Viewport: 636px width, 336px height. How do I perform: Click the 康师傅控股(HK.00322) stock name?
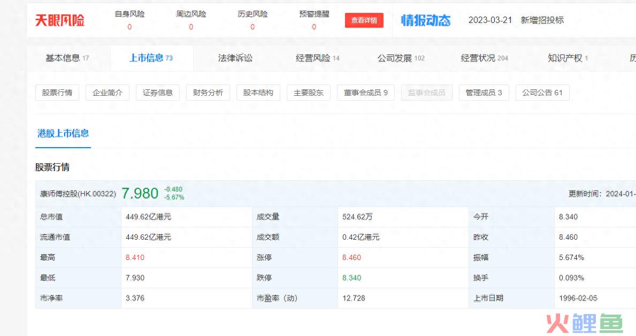[78, 194]
